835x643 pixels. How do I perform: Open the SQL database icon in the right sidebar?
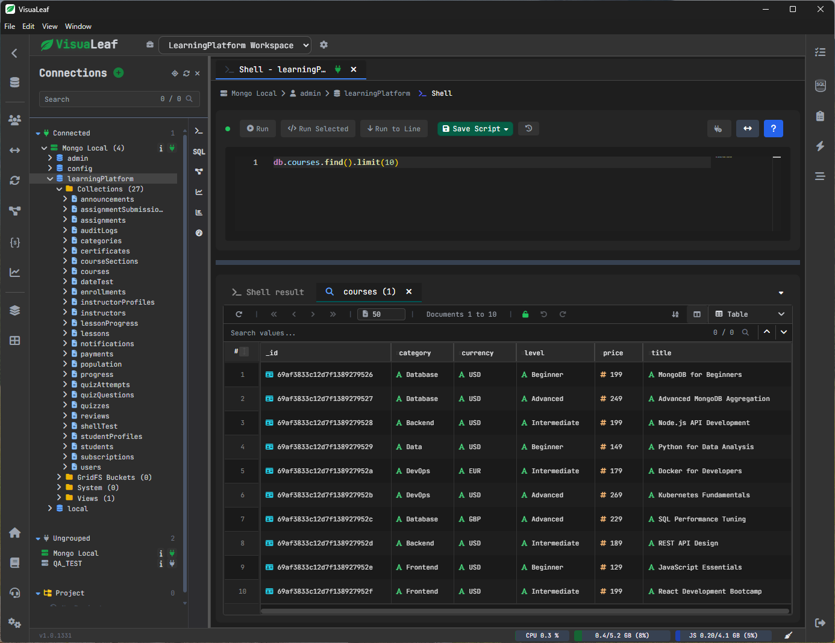(x=820, y=85)
